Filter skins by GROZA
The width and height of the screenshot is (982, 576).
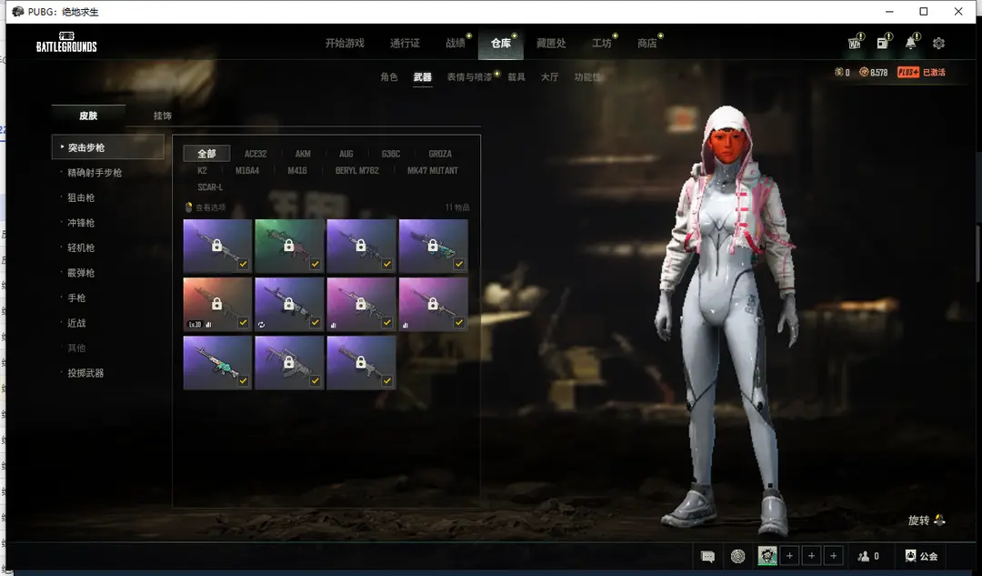[x=440, y=154]
